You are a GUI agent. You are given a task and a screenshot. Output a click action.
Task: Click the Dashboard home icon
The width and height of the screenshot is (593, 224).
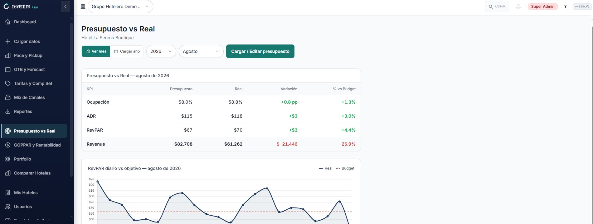[8, 22]
